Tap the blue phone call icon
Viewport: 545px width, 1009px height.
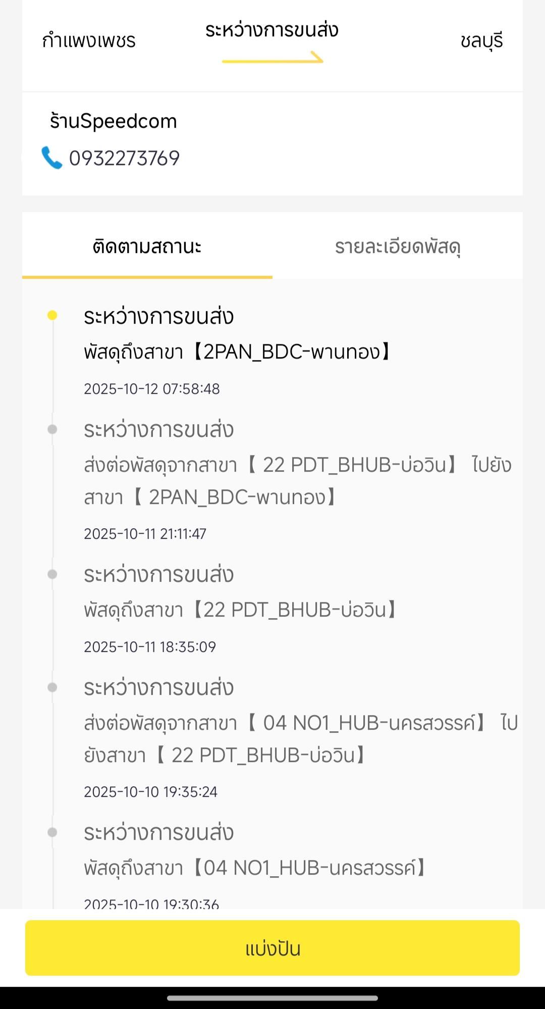(x=51, y=158)
